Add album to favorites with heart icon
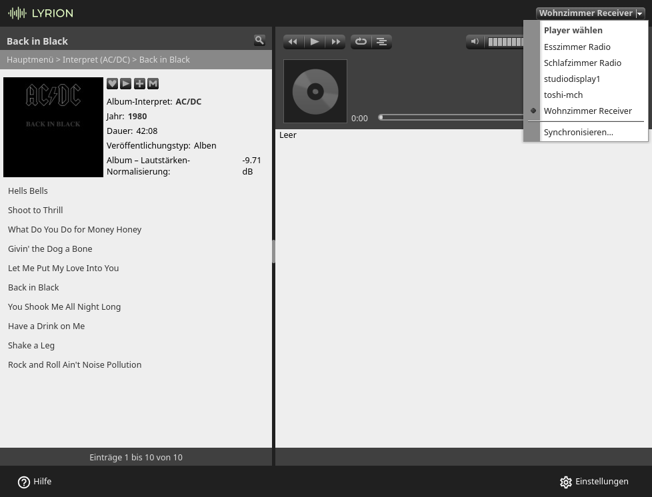652x497 pixels. 112,83
